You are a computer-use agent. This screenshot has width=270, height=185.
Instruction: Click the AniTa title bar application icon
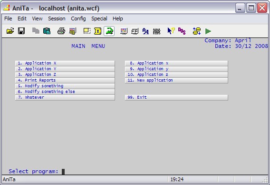[7, 8]
